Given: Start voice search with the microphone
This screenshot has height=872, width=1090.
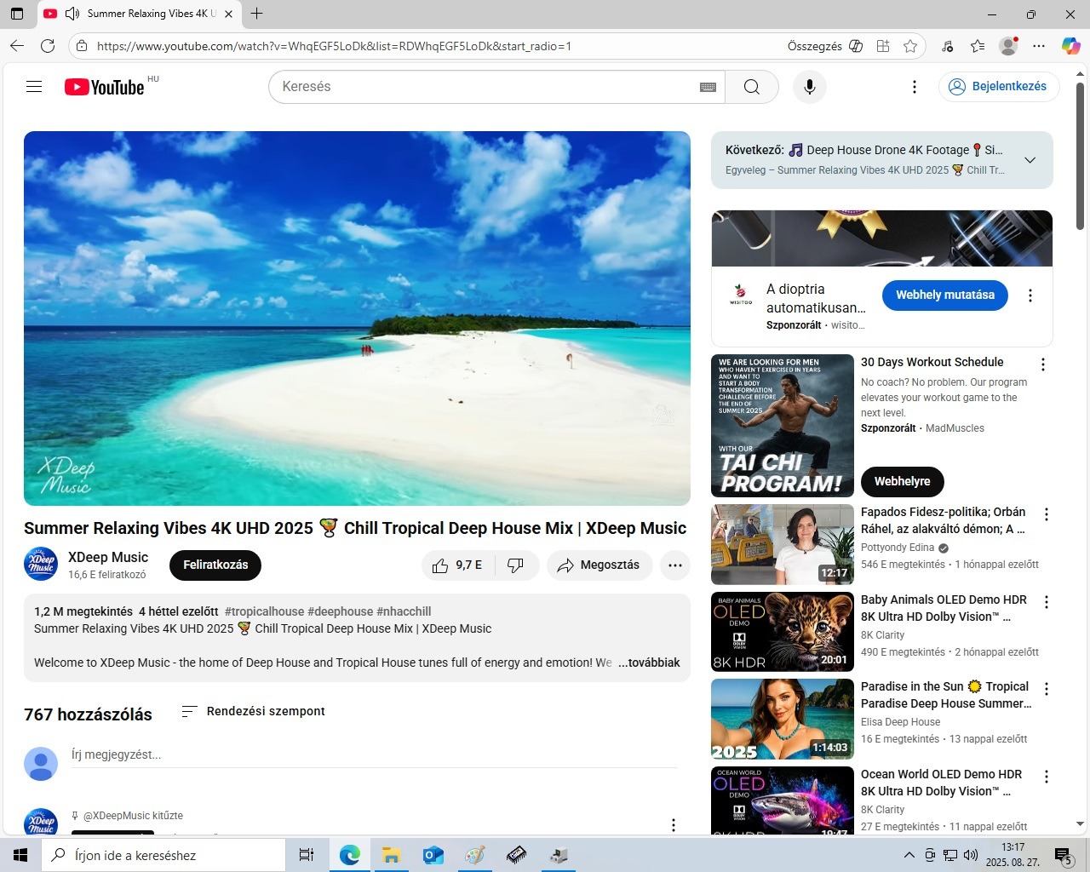Looking at the screenshot, I should click(810, 87).
